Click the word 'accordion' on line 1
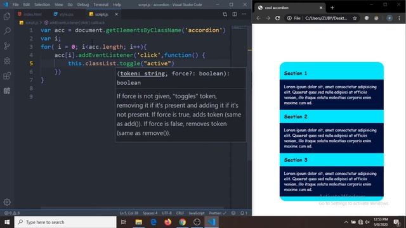Viewport: 406px width, 228px height. [204, 30]
